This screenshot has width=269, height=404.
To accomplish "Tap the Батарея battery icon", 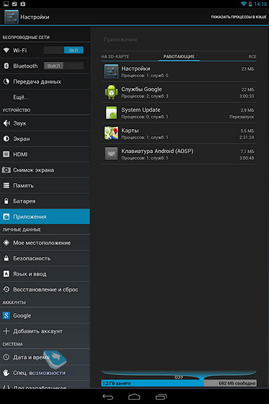I will point(6,201).
